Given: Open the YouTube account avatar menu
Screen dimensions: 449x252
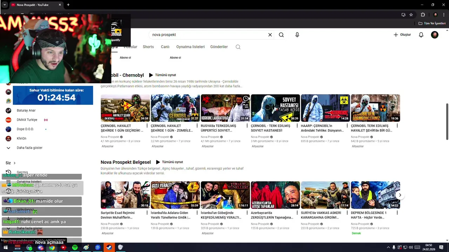Looking at the screenshot, I should pos(435,35).
